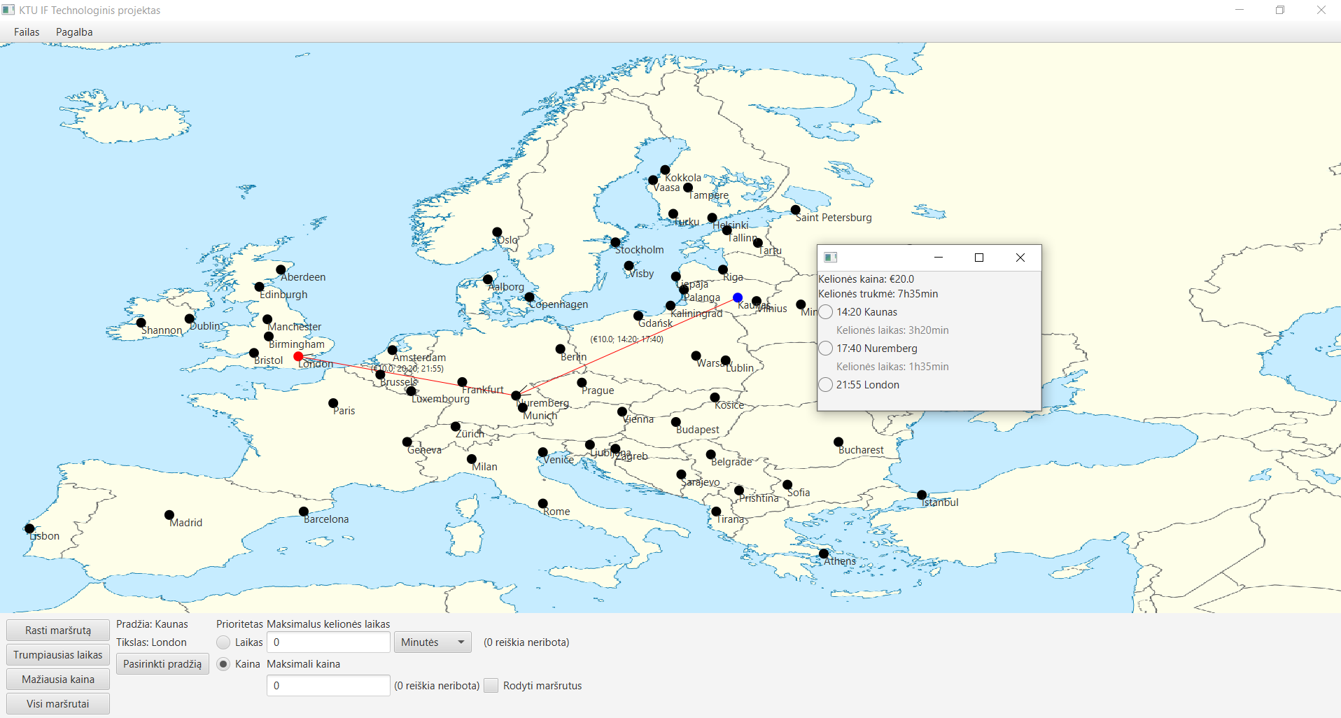
Task: Click the Barcelona city dot
Action: 304,512
